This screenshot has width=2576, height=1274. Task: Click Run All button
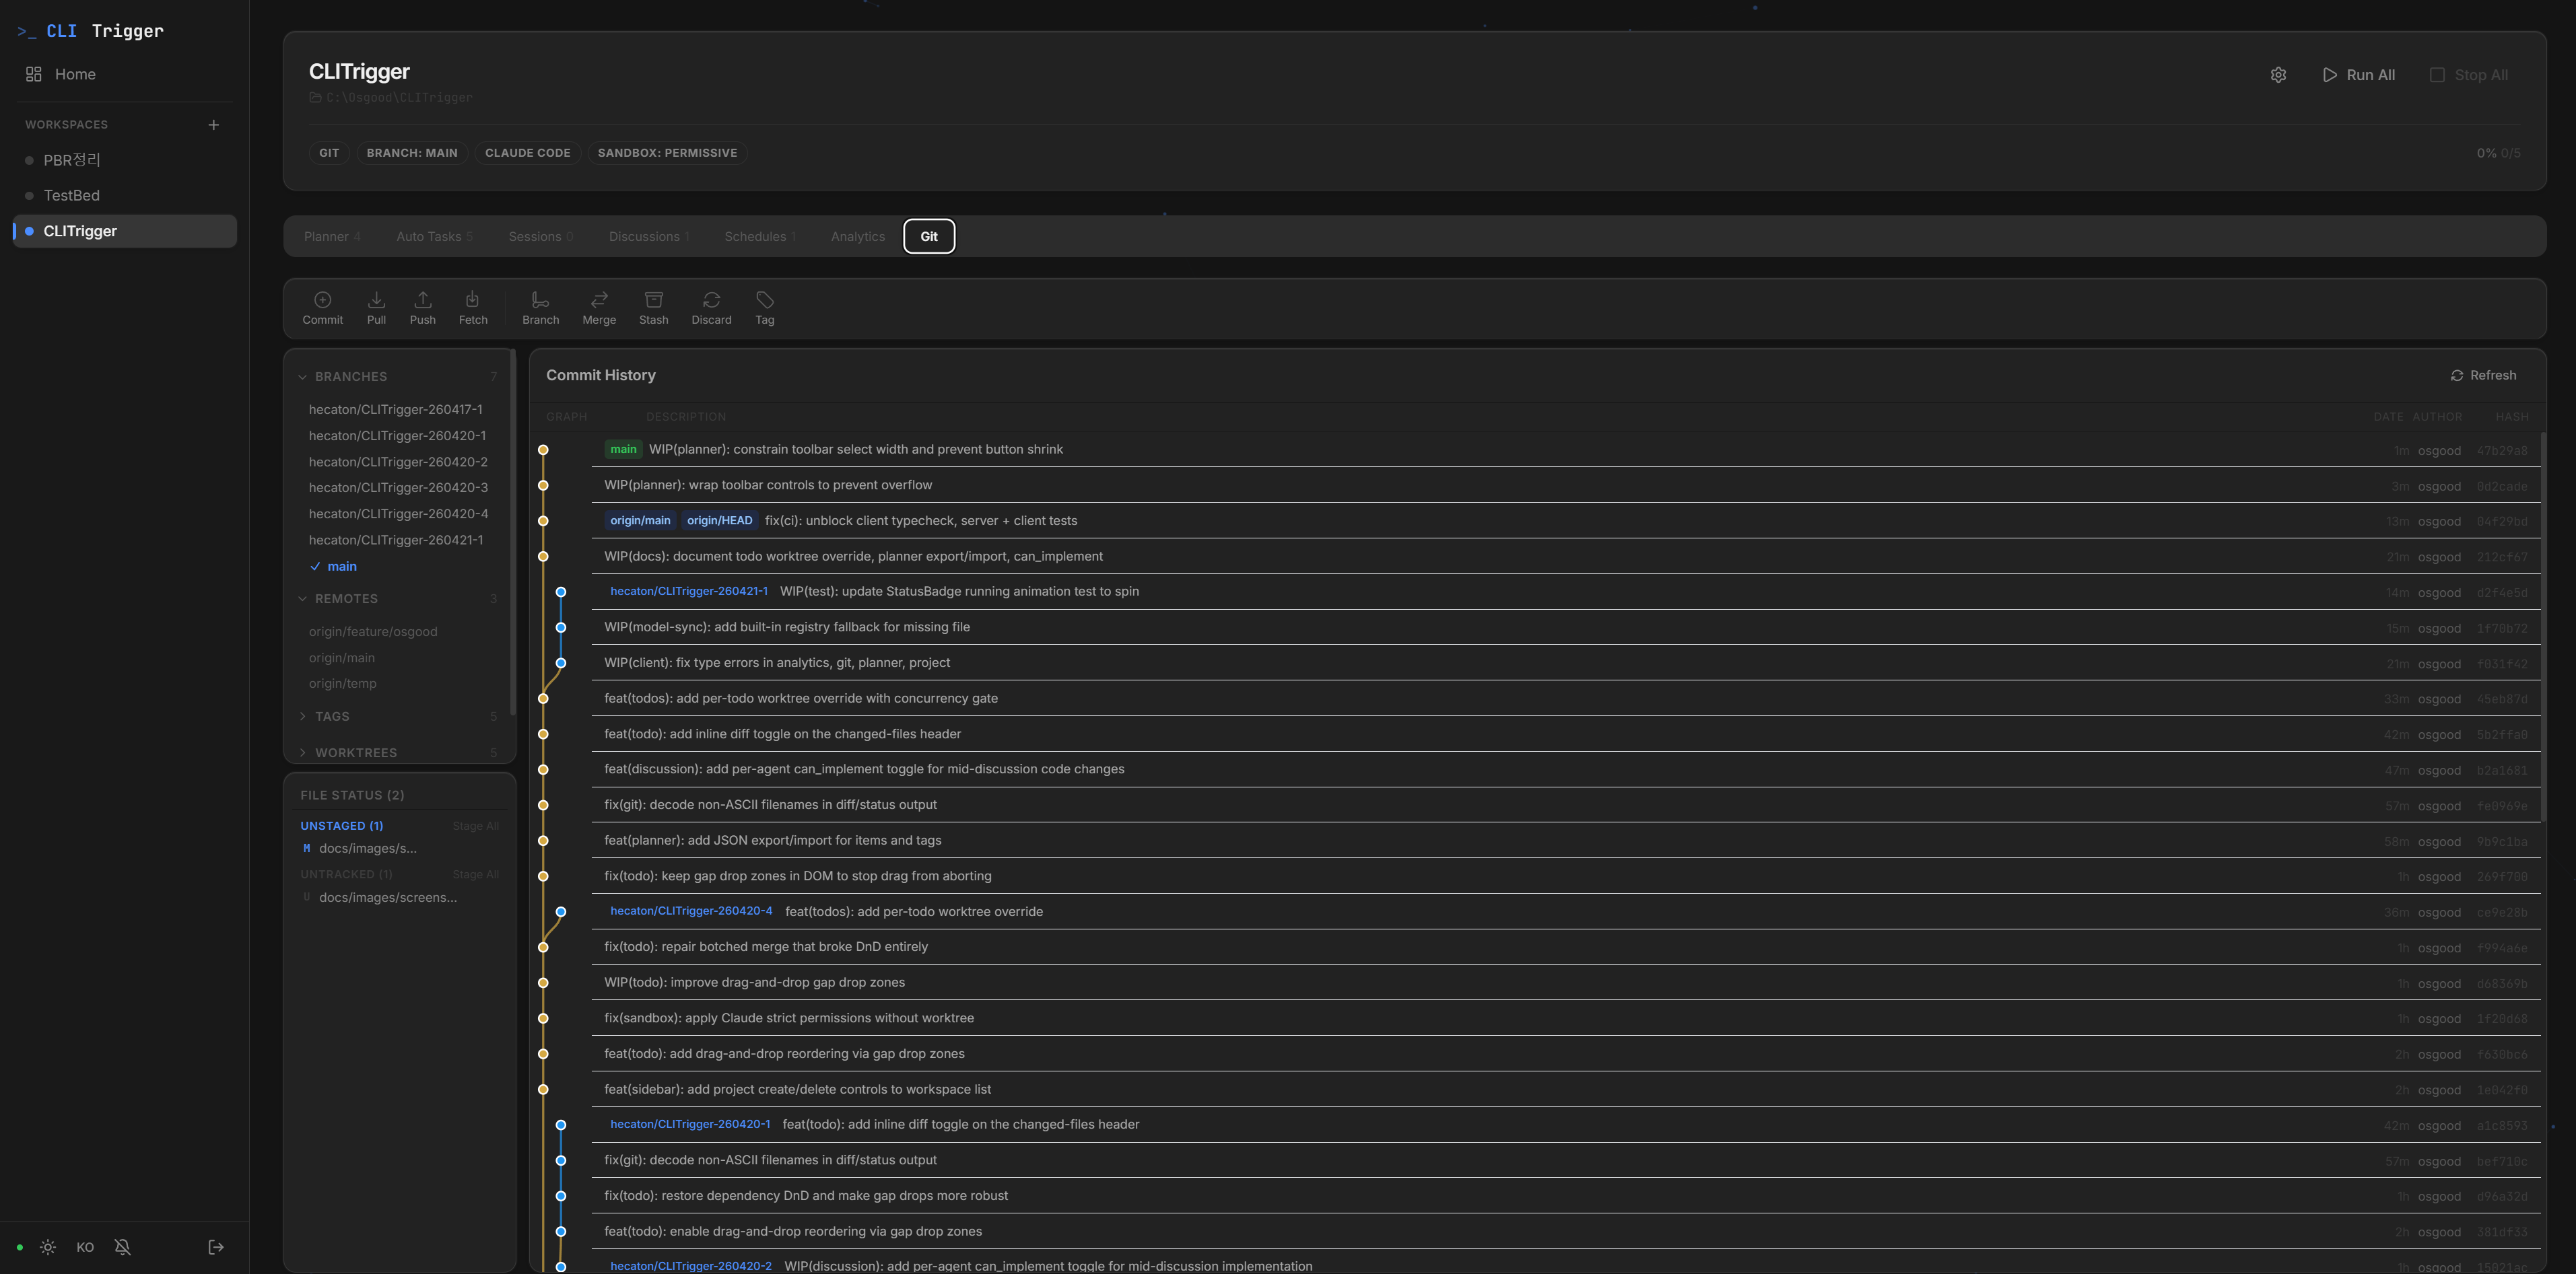(2358, 75)
